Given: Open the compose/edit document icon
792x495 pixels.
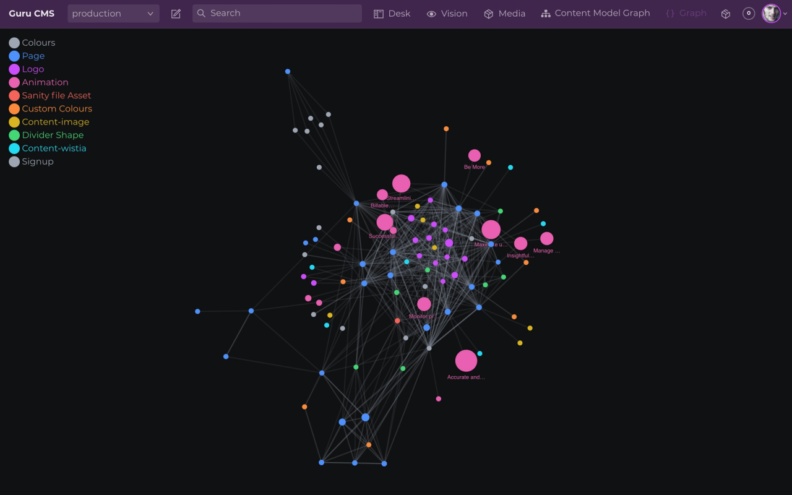Looking at the screenshot, I should coord(176,13).
